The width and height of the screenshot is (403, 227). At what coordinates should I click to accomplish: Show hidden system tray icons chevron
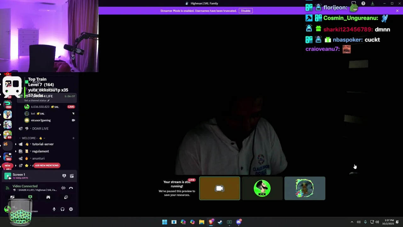[x=352, y=222]
